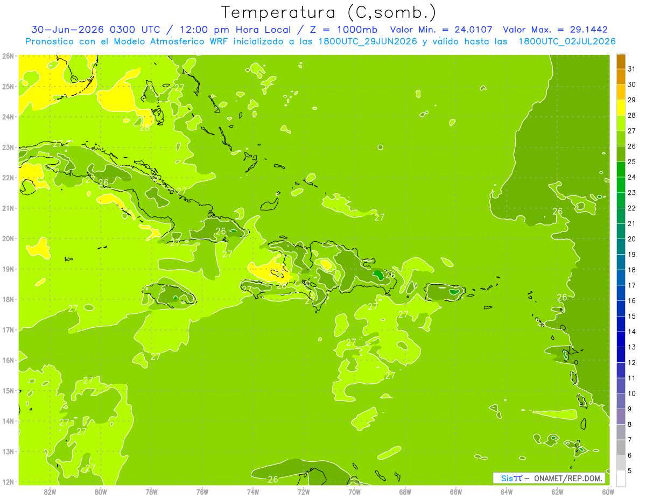
Task: Click the color scale value '31'
Action: (632, 69)
